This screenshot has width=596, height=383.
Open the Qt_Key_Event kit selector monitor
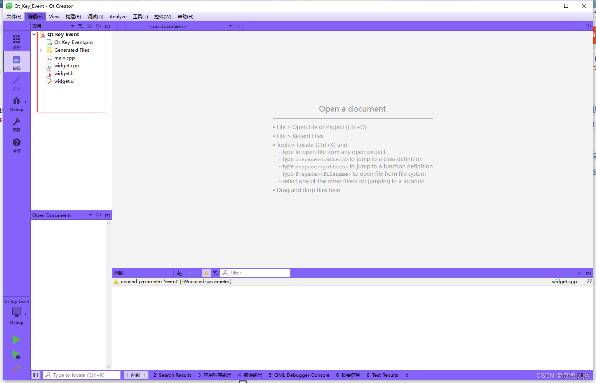point(16,313)
